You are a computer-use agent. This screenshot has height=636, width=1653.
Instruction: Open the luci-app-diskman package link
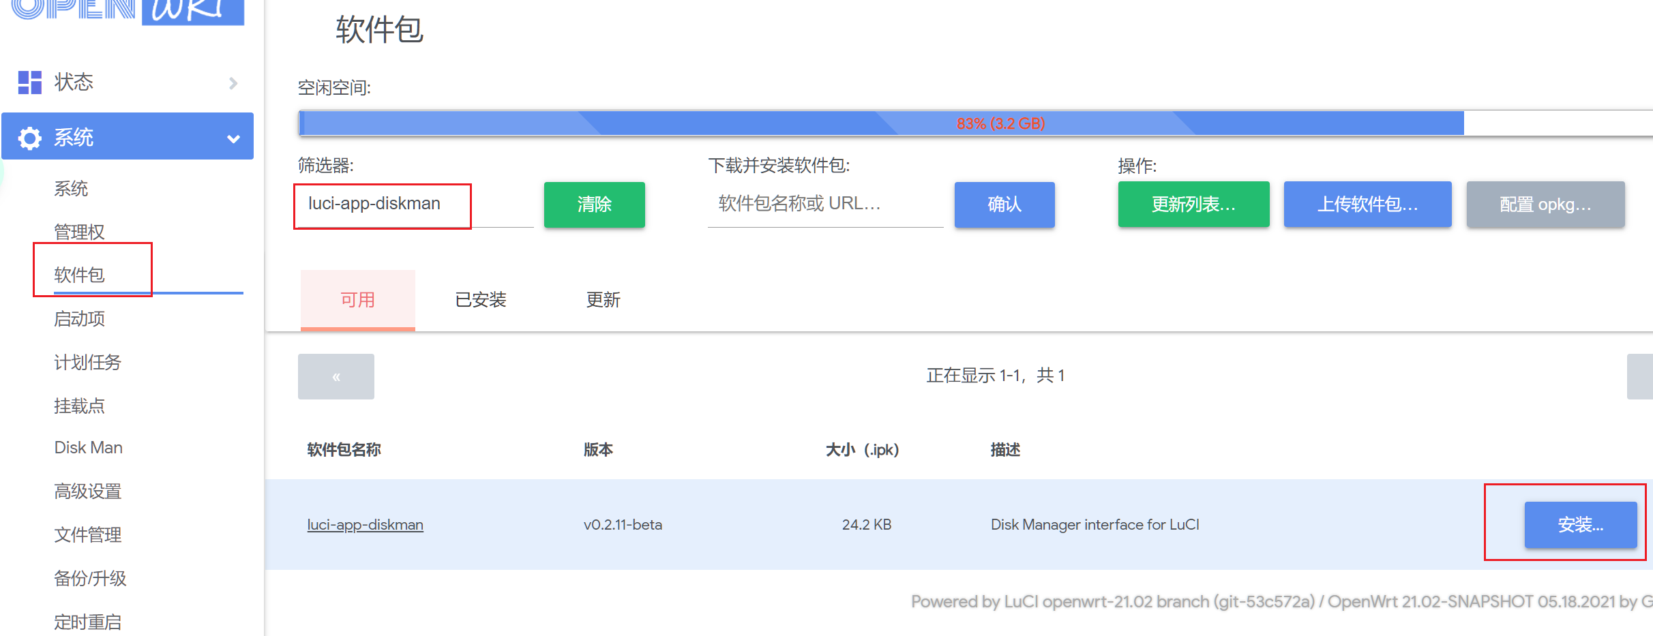point(365,524)
